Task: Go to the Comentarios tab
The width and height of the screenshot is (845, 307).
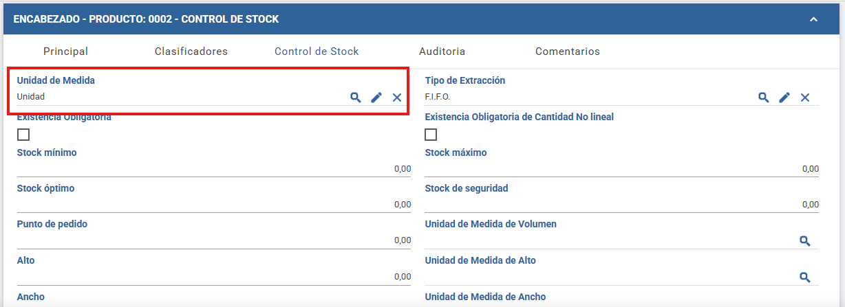Action: coord(568,52)
